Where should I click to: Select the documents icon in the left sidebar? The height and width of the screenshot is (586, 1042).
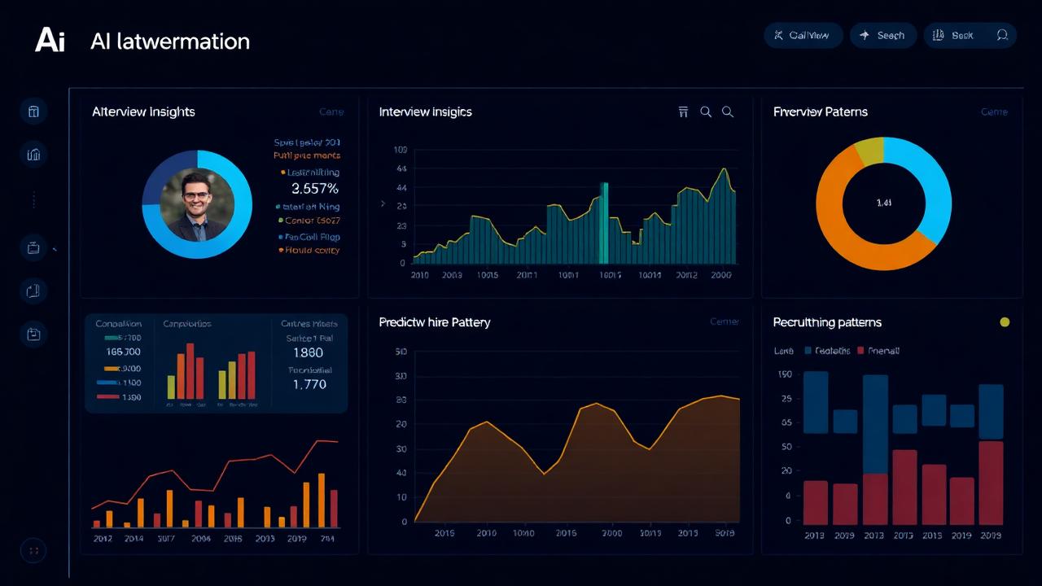tap(33, 291)
